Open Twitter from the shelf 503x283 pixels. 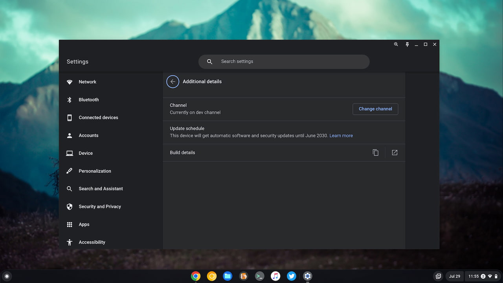[x=292, y=276]
